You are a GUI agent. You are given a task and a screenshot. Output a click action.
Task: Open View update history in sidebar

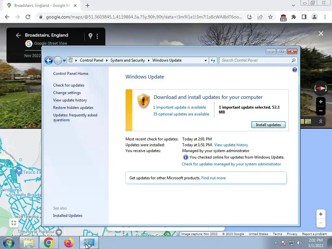coord(70,100)
